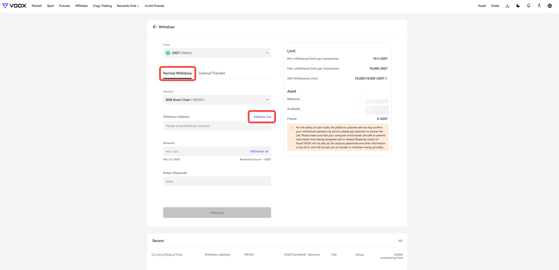The height and width of the screenshot is (270, 559).
Task: Click Withdraw all link
Action: point(259,151)
